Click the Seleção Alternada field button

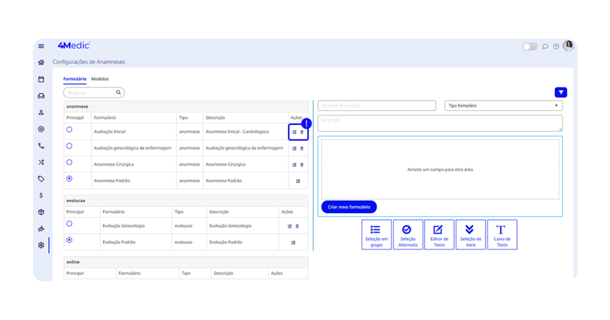(407, 234)
